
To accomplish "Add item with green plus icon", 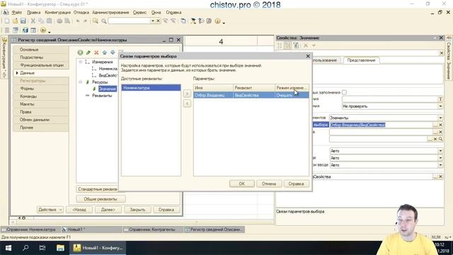I will click(80, 52).
